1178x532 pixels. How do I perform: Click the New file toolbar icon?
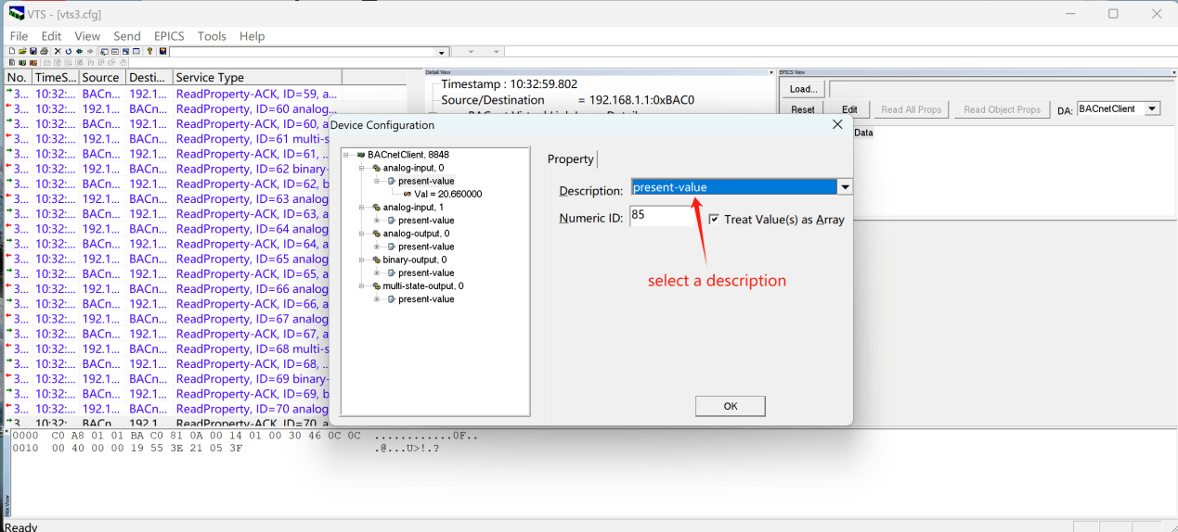pyautogui.click(x=12, y=51)
